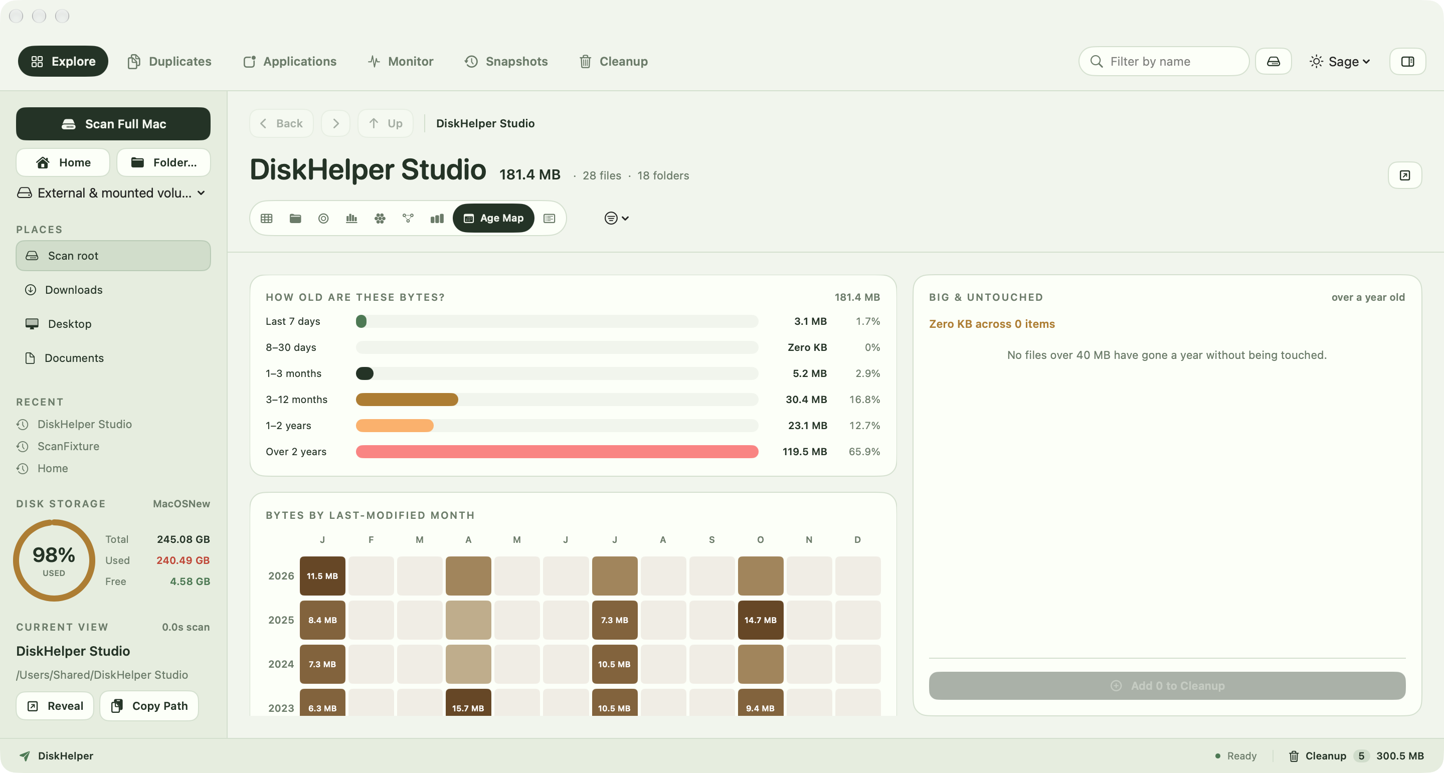Click the 1–2 years age bar

[395, 426]
